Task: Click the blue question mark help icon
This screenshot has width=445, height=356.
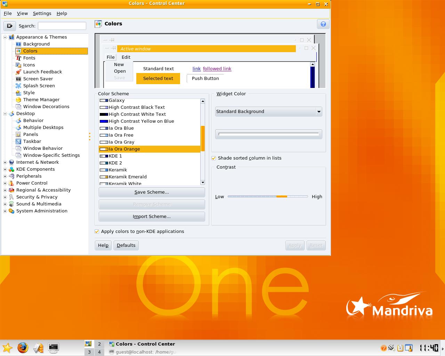Action: point(323,24)
